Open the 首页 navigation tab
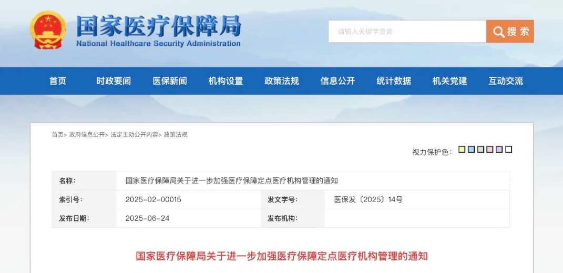 (58, 81)
